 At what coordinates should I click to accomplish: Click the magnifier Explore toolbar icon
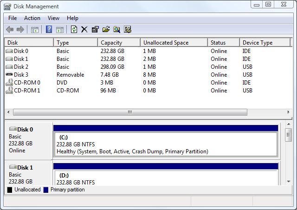[x=117, y=30]
